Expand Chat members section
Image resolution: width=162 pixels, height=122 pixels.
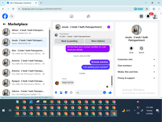click(x=136, y=66)
